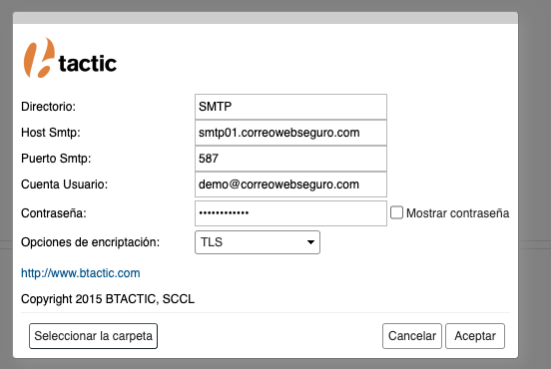551x369 pixels.
Task: Click the Cuenta Usuario email field
Action: pos(290,184)
